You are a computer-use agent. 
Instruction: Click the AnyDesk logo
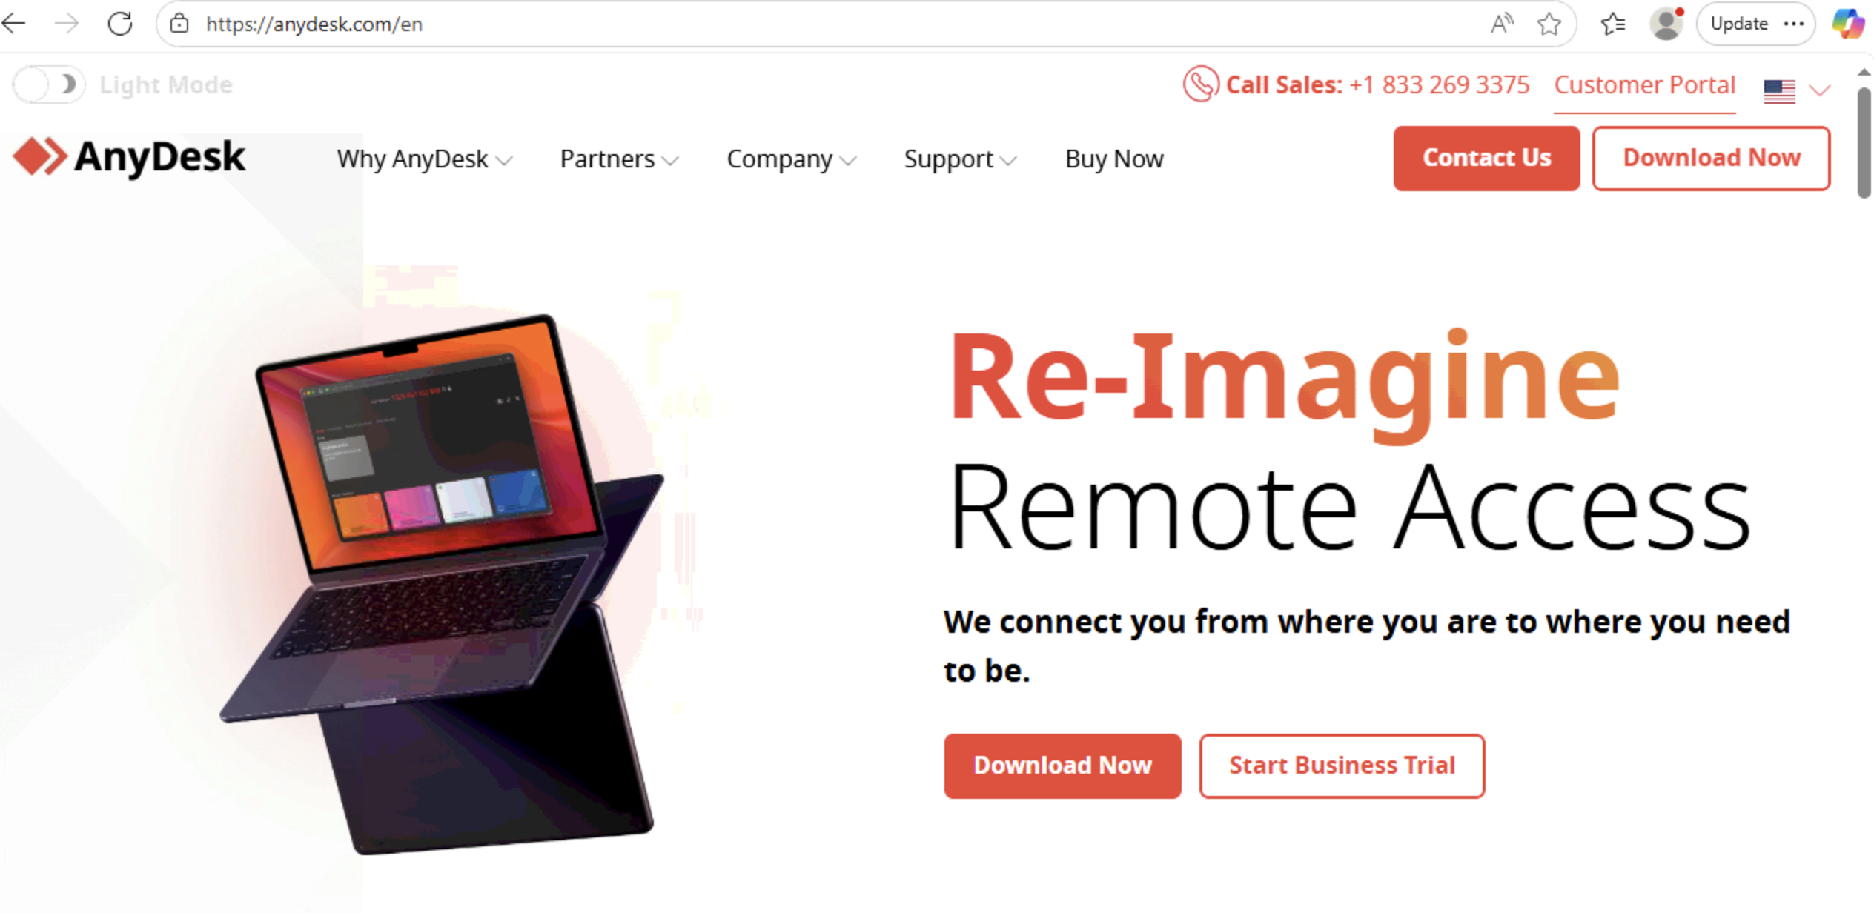click(129, 157)
